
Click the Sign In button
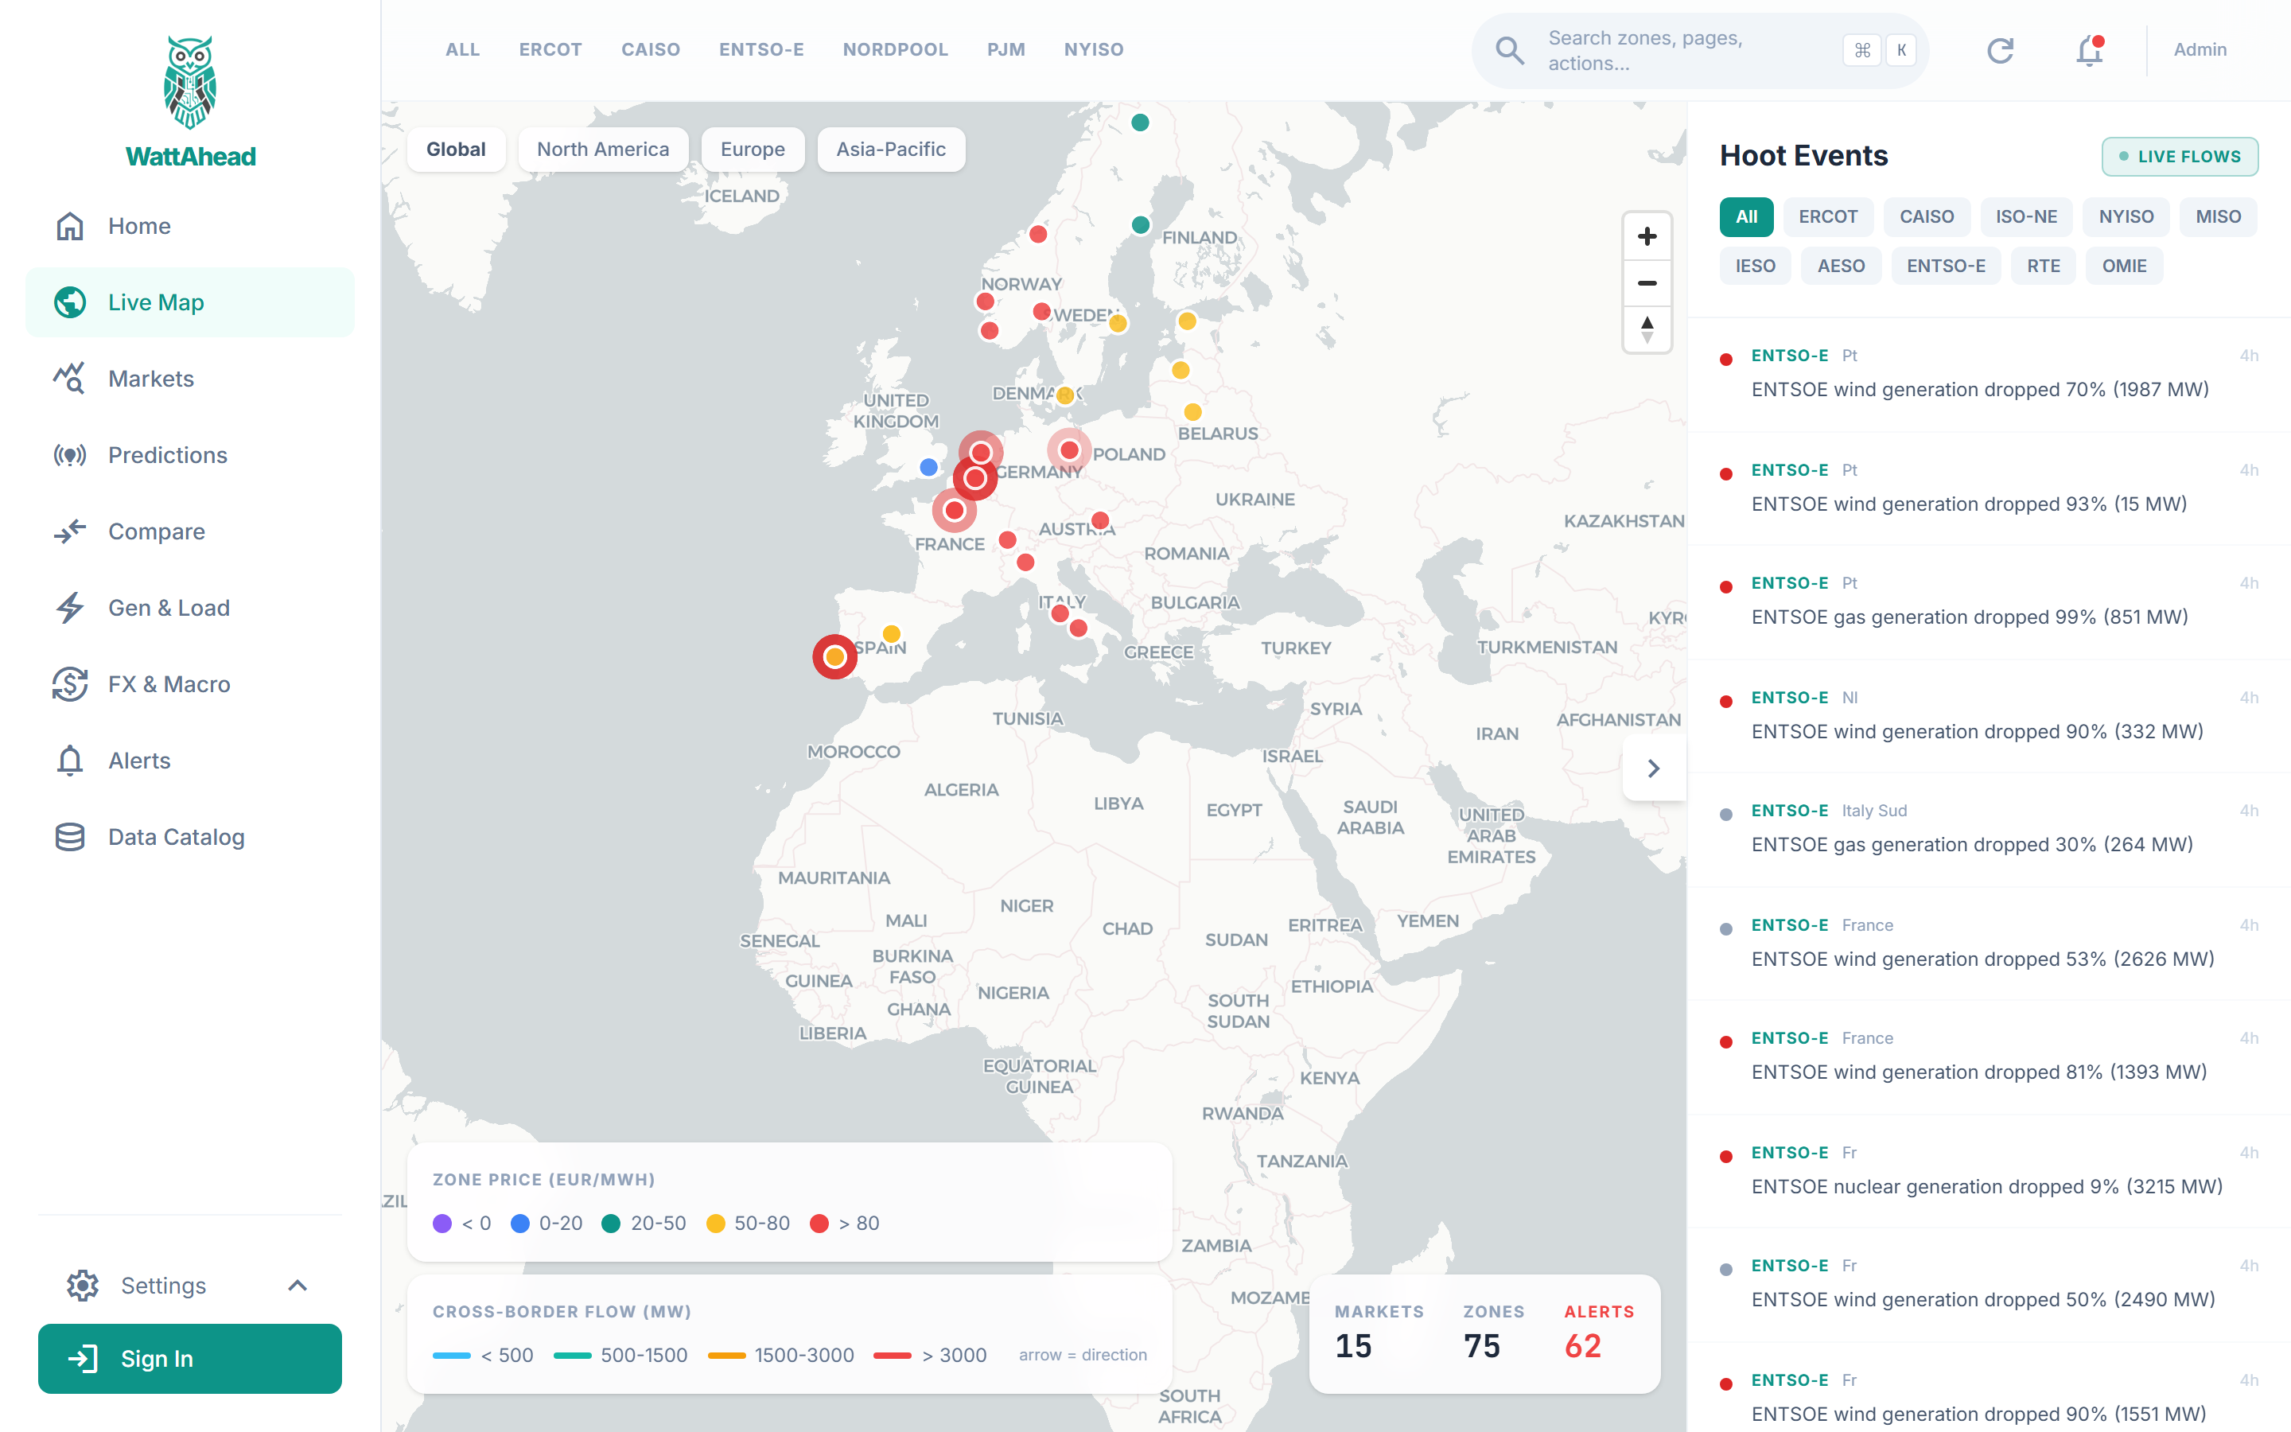point(190,1358)
